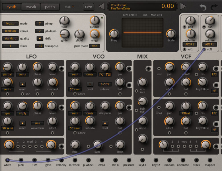The image size is (222, 171).
Task: Change the transpose -12 value
Action: [40, 46]
